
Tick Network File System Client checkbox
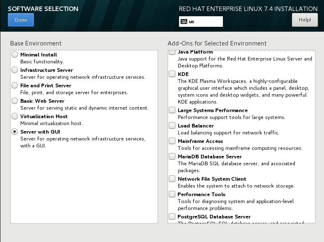[172, 179]
